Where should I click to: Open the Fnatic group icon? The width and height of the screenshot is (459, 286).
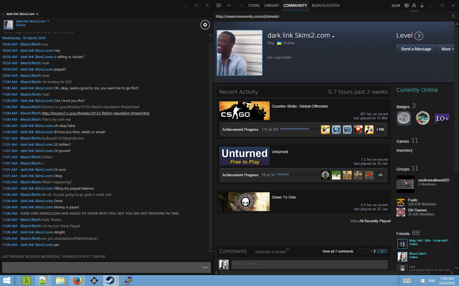(x=401, y=202)
